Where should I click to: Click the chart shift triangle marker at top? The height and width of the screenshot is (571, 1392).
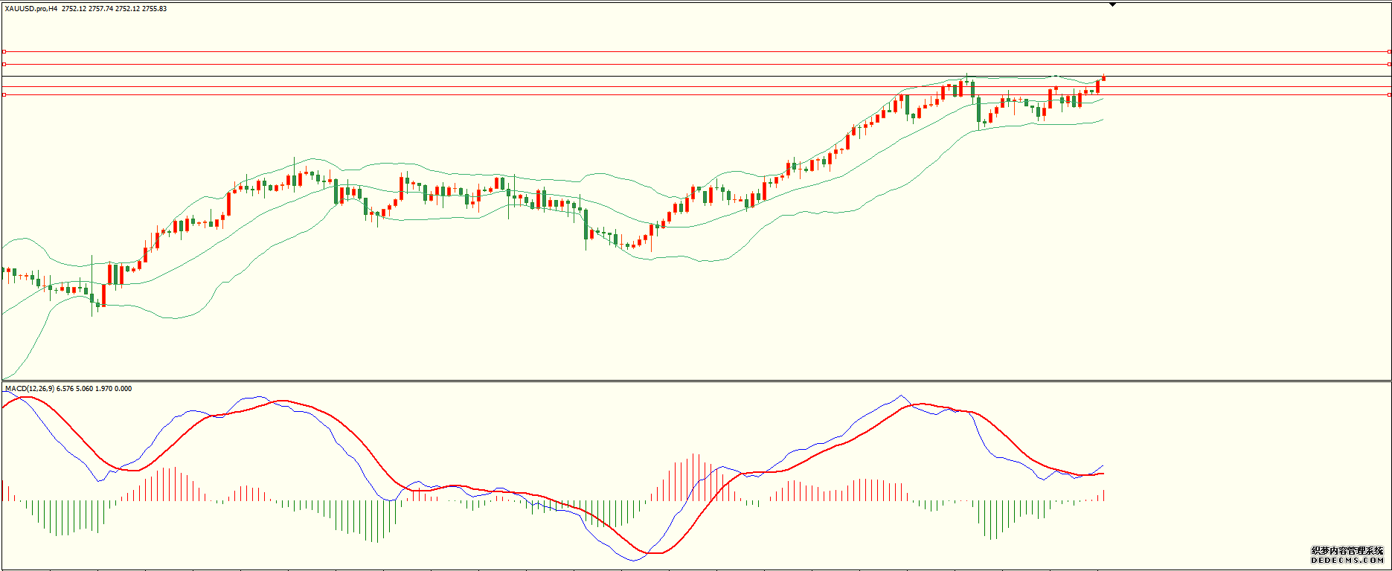tap(1112, 5)
